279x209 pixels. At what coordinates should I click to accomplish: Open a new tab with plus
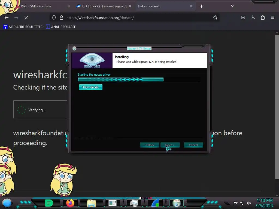201,6
